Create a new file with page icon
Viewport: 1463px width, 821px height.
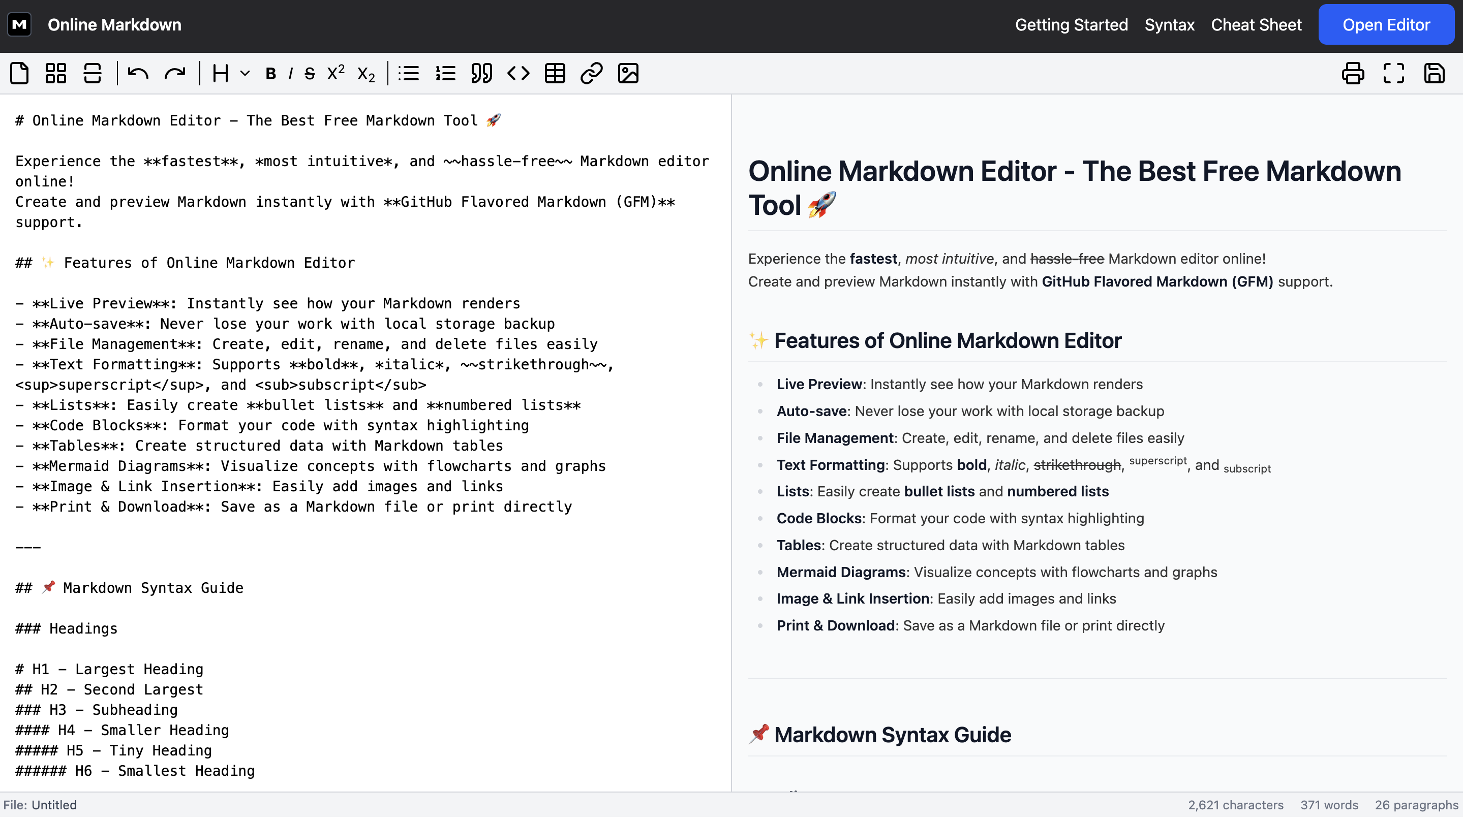coord(19,73)
